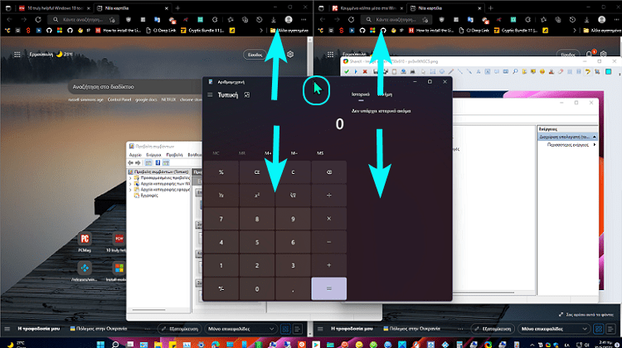Click the green checkmark in ShareX editor toolbar
The height and width of the screenshot is (348, 622).
[347, 72]
